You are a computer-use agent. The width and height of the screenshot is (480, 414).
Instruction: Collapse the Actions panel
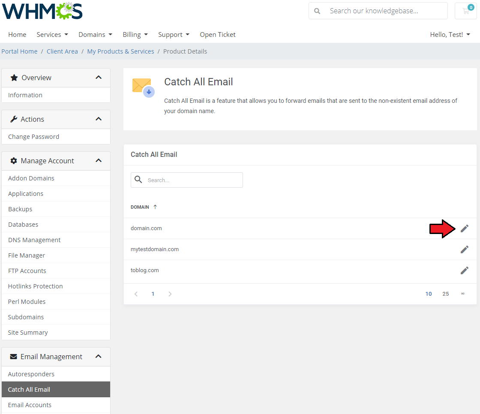99,119
